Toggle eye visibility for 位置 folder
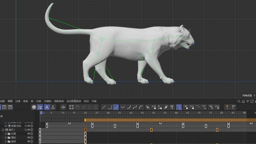This screenshot has width=256, height=144. tap(28, 134)
